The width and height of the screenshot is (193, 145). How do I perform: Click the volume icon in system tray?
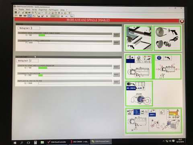170,141
